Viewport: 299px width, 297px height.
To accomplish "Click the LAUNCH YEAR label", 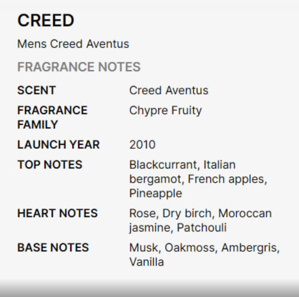I will [x=58, y=145].
